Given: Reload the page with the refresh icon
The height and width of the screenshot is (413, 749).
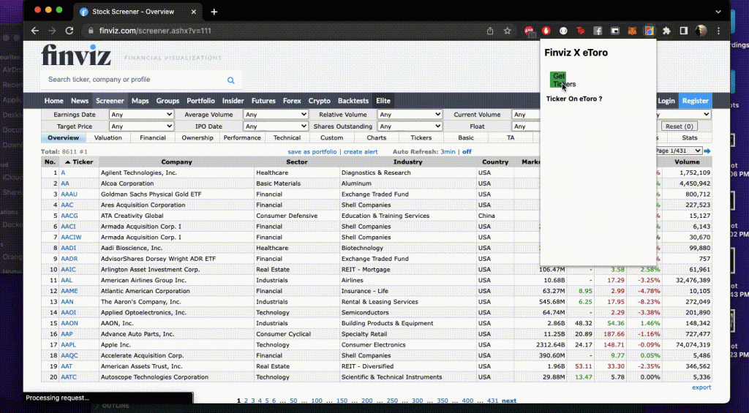Looking at the screenshot, I should (69, 31).
